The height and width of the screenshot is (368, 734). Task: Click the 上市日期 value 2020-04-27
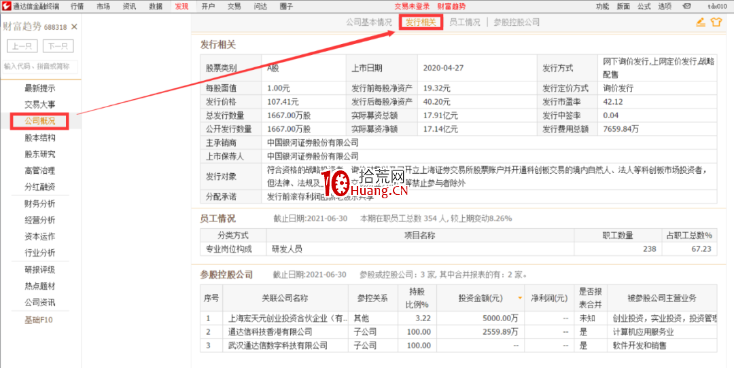tap(443, 68)
